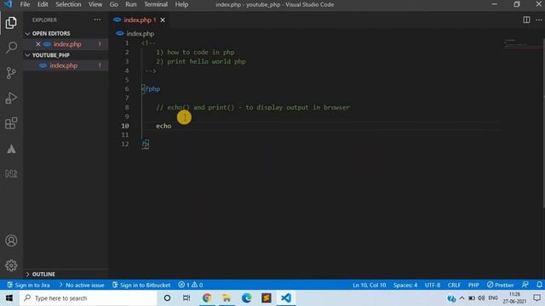Click the Type here to search box
This screenshot has width=545, height=306.
pos(89,298)
